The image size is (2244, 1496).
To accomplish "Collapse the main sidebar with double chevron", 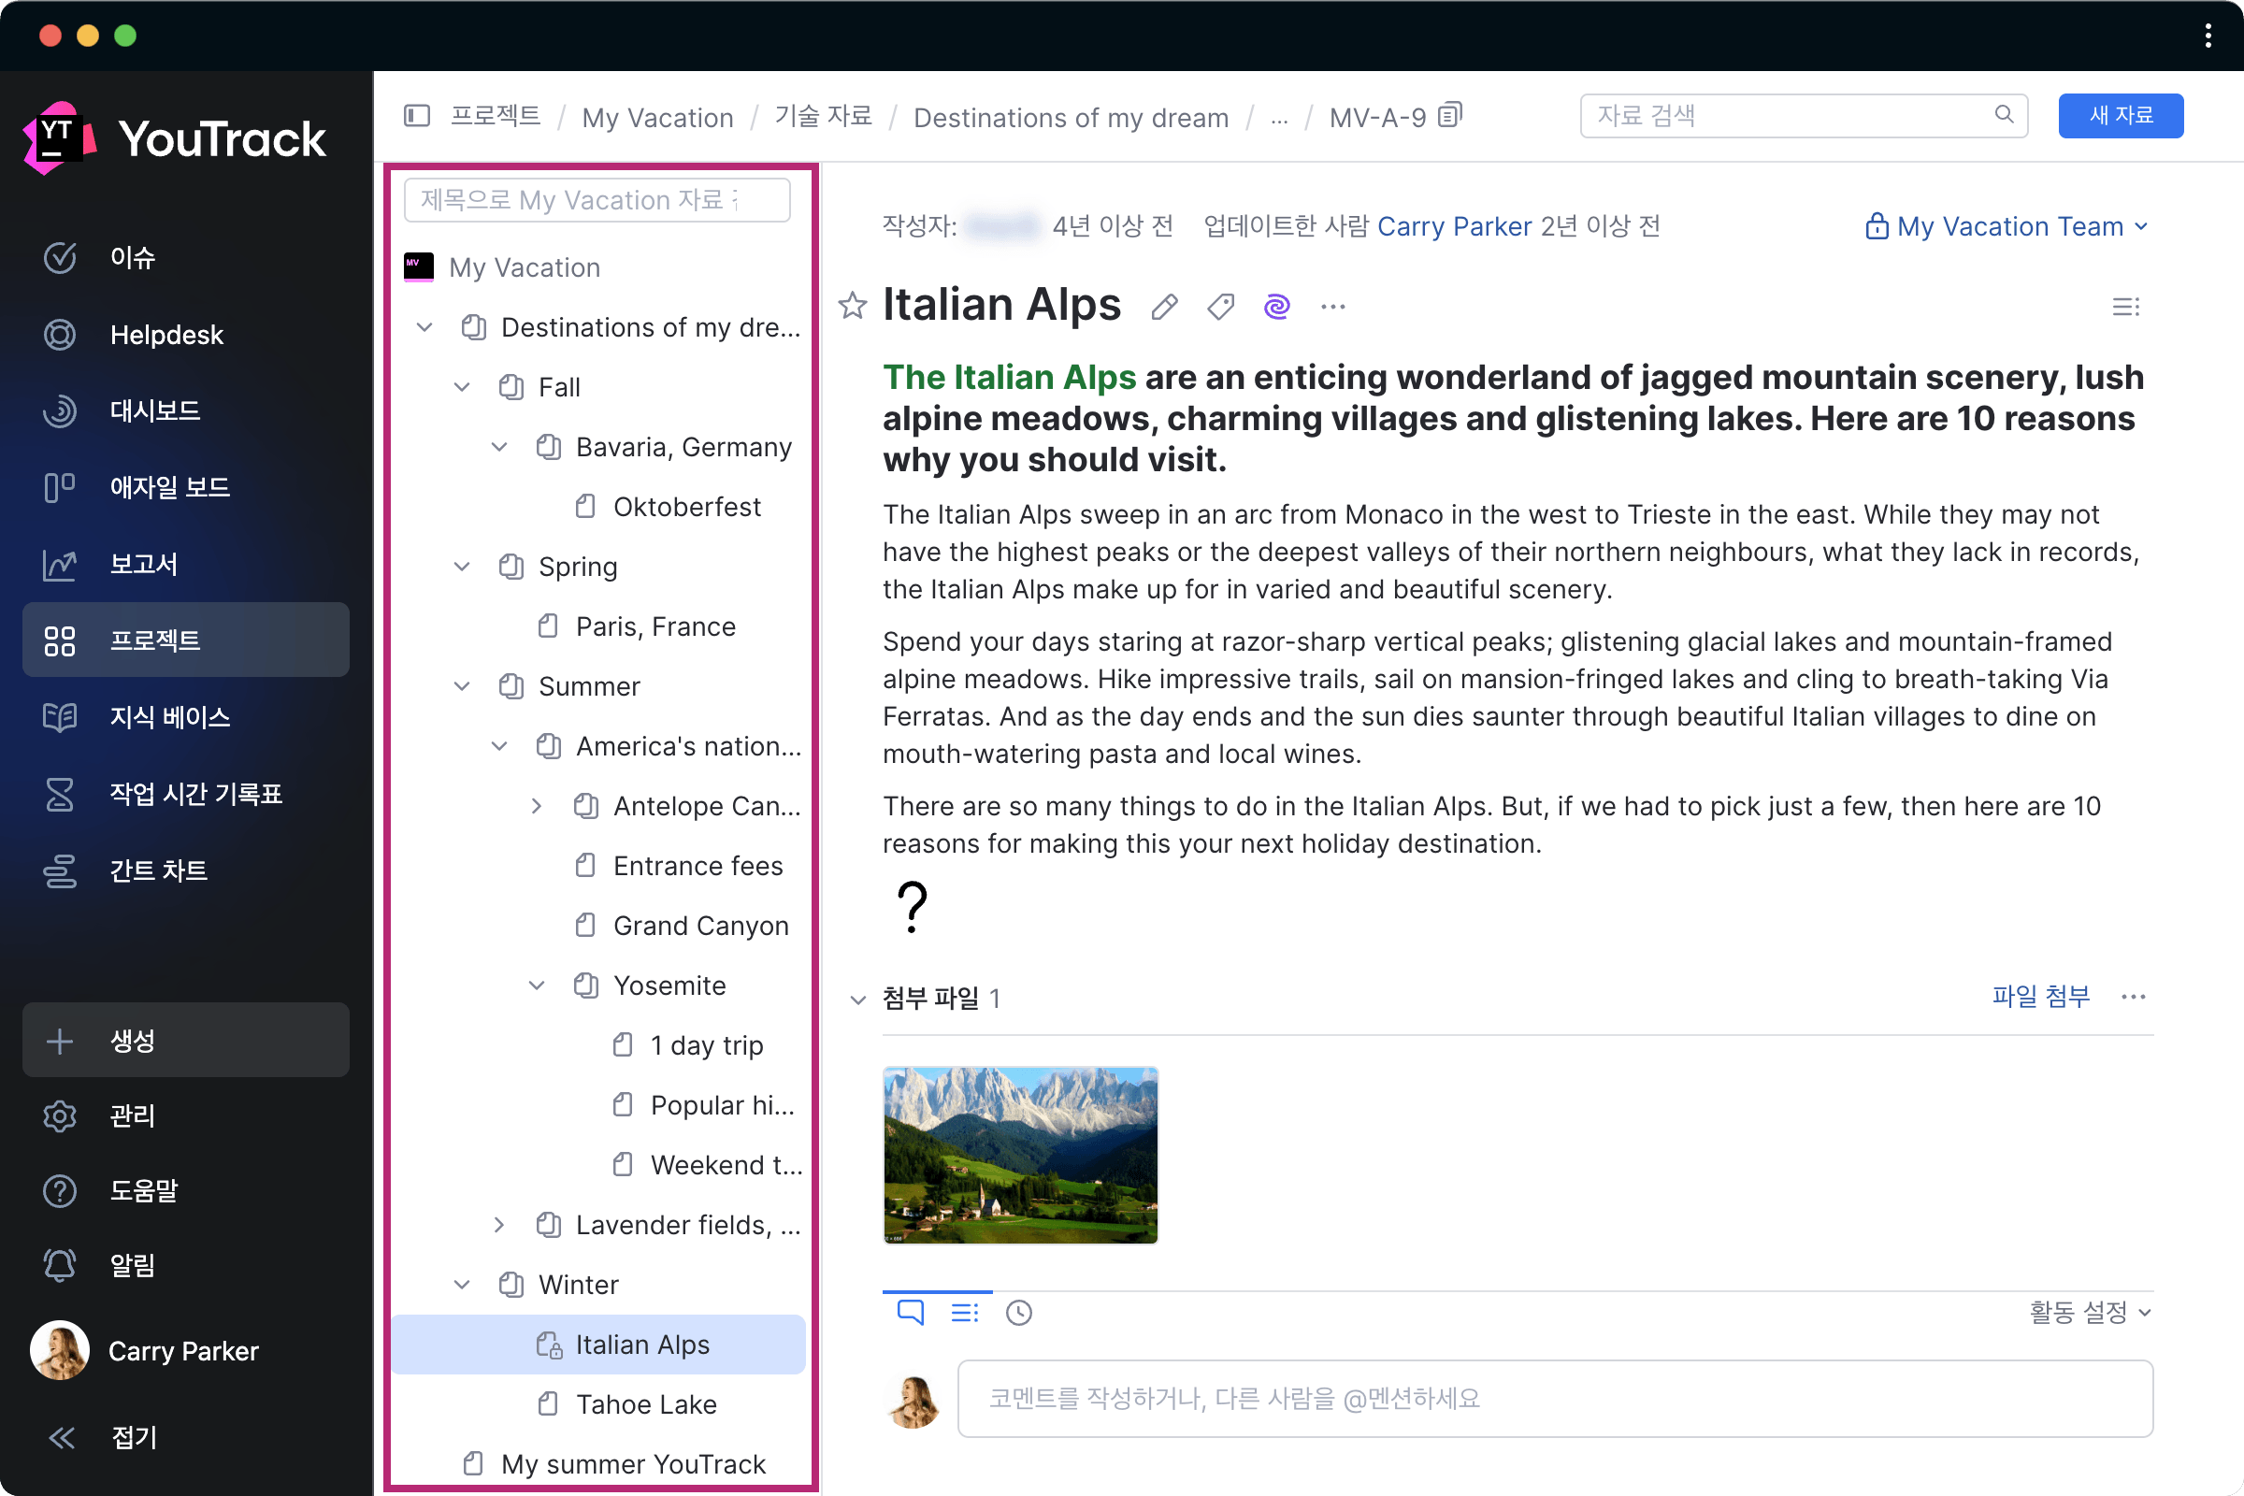I will 62,1437.
